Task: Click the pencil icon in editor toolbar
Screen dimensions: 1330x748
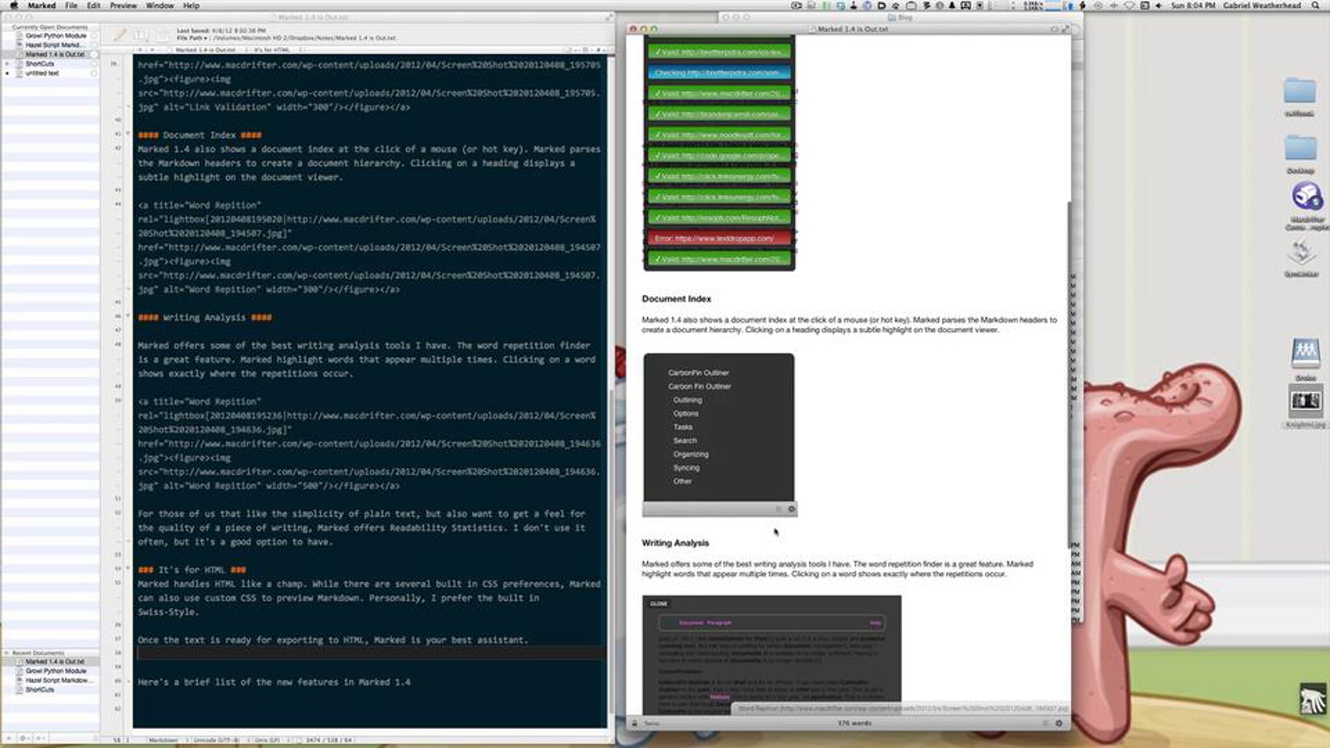Action: [x=120, y=35]
